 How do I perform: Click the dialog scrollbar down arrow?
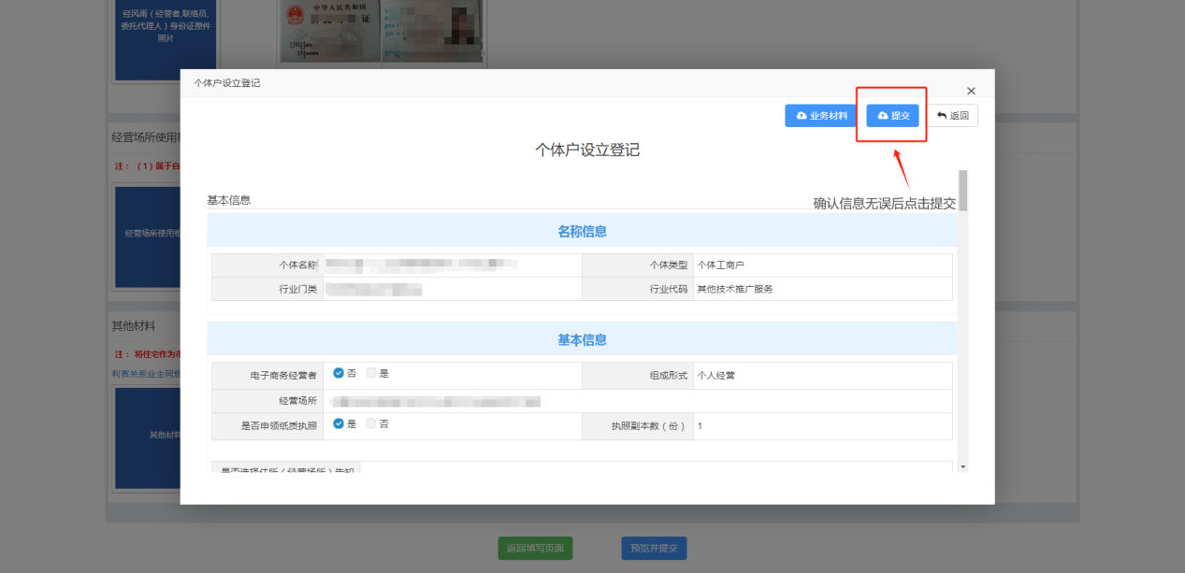[962, 466]
